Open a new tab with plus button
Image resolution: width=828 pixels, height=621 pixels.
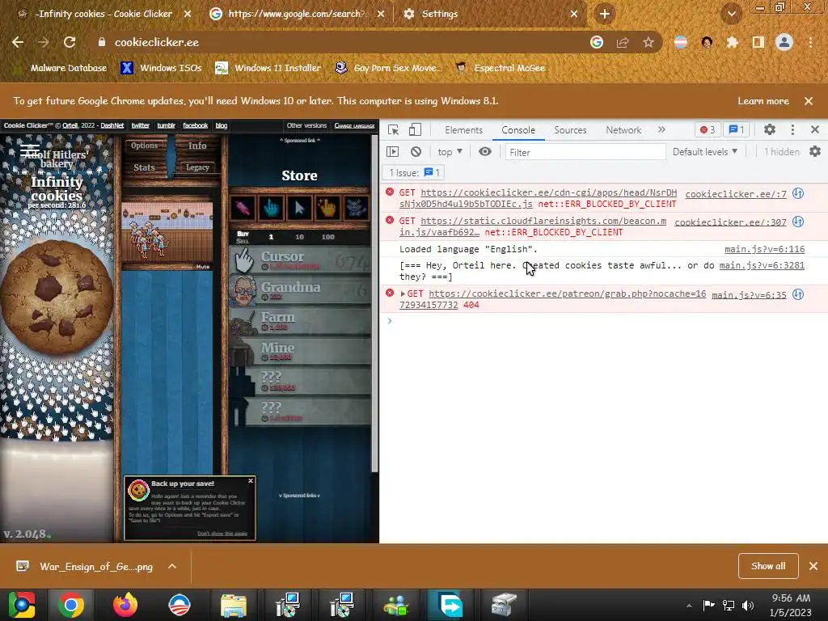[605, 14]
